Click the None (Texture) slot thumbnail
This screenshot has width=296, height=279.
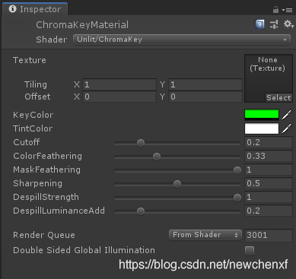pyautogui.click(x=269, y=78)
